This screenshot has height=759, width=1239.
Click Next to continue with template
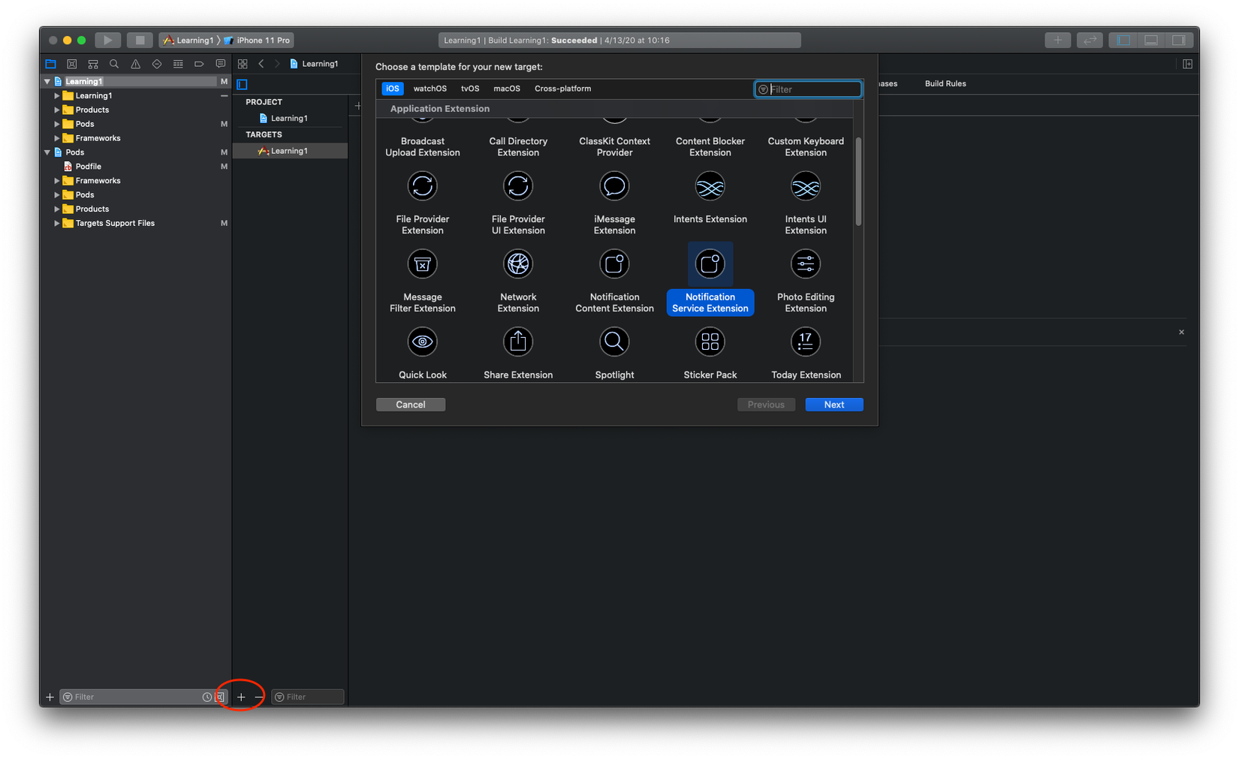point(834,405)
